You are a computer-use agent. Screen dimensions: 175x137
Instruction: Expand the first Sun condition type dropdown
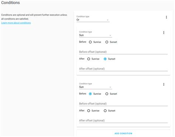[x=96, y=35]
